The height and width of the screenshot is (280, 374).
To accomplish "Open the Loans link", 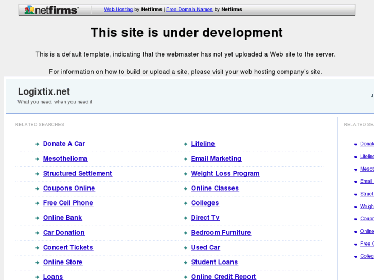I will [53, 277].
